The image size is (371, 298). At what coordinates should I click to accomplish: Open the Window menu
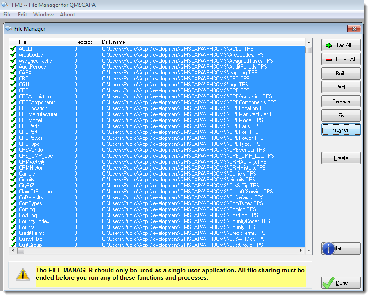(43, 15)
